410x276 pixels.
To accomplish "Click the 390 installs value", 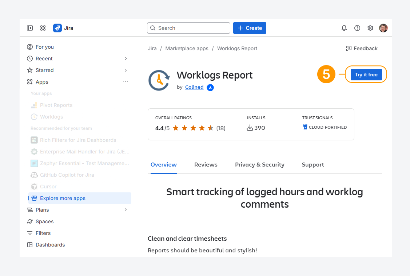I will [260, 128].
